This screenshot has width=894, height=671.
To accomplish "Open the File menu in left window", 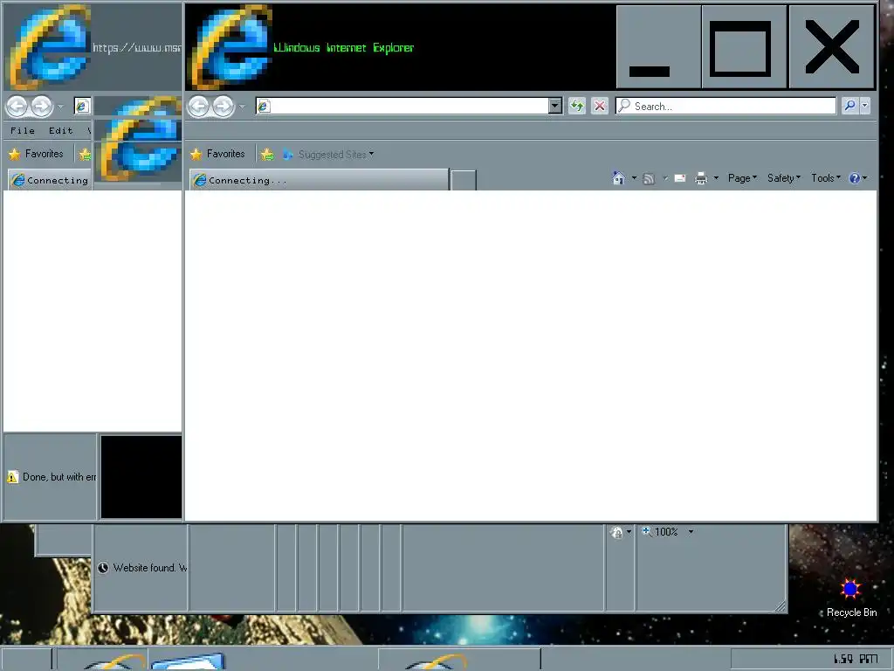I will [22, 131].
